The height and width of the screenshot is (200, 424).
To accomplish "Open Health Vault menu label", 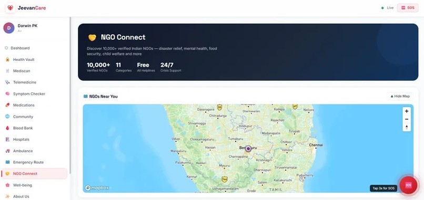I will coord(24,60).
